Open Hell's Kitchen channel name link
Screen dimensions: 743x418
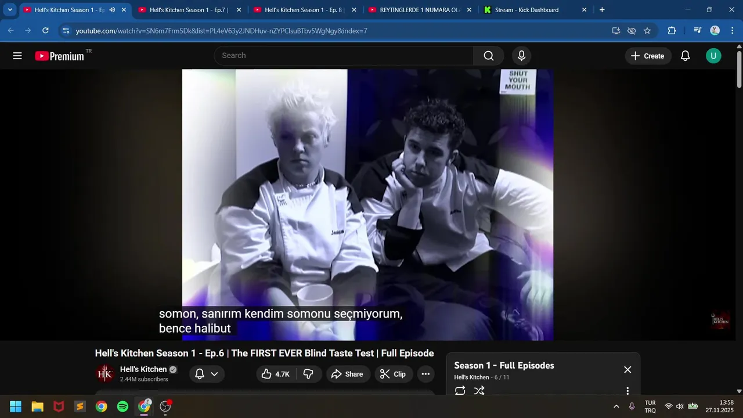pyautogui.click(x=143, y=369)
